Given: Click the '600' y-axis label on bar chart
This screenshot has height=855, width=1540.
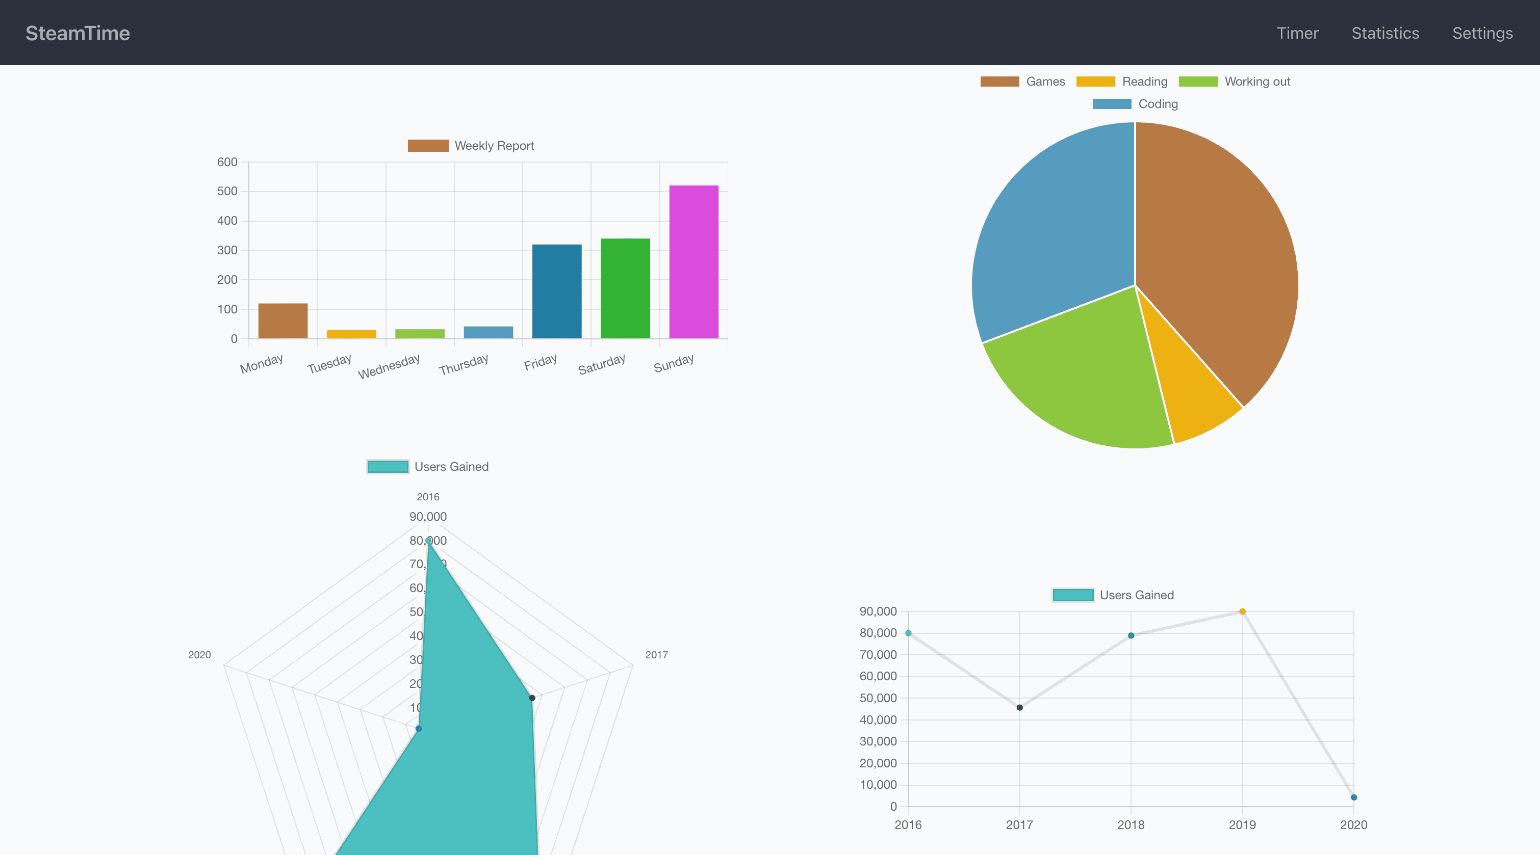Looking at the screenshot, I should point(227,162).
